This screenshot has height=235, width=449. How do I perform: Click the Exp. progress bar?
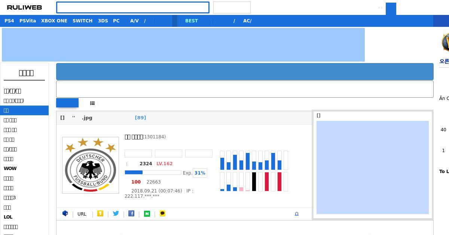153,173
